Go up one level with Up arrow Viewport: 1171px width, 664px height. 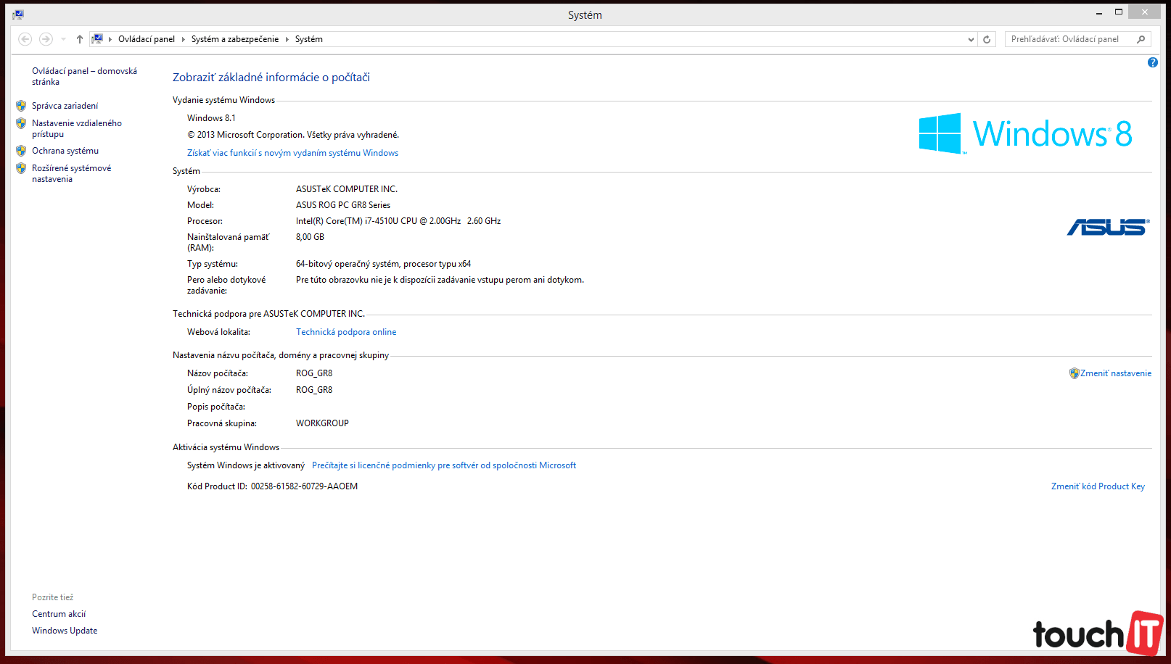[x=80, y=39]
